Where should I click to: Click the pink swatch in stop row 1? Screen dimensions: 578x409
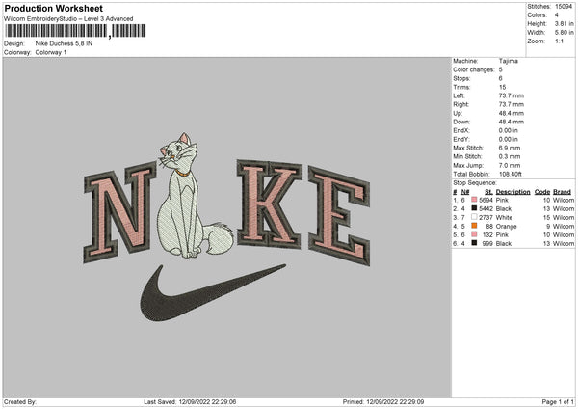[x=474, y=200]
